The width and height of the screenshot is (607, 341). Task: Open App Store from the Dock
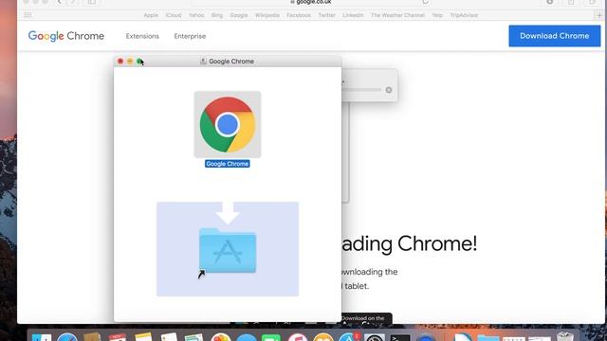pos(348,338)
